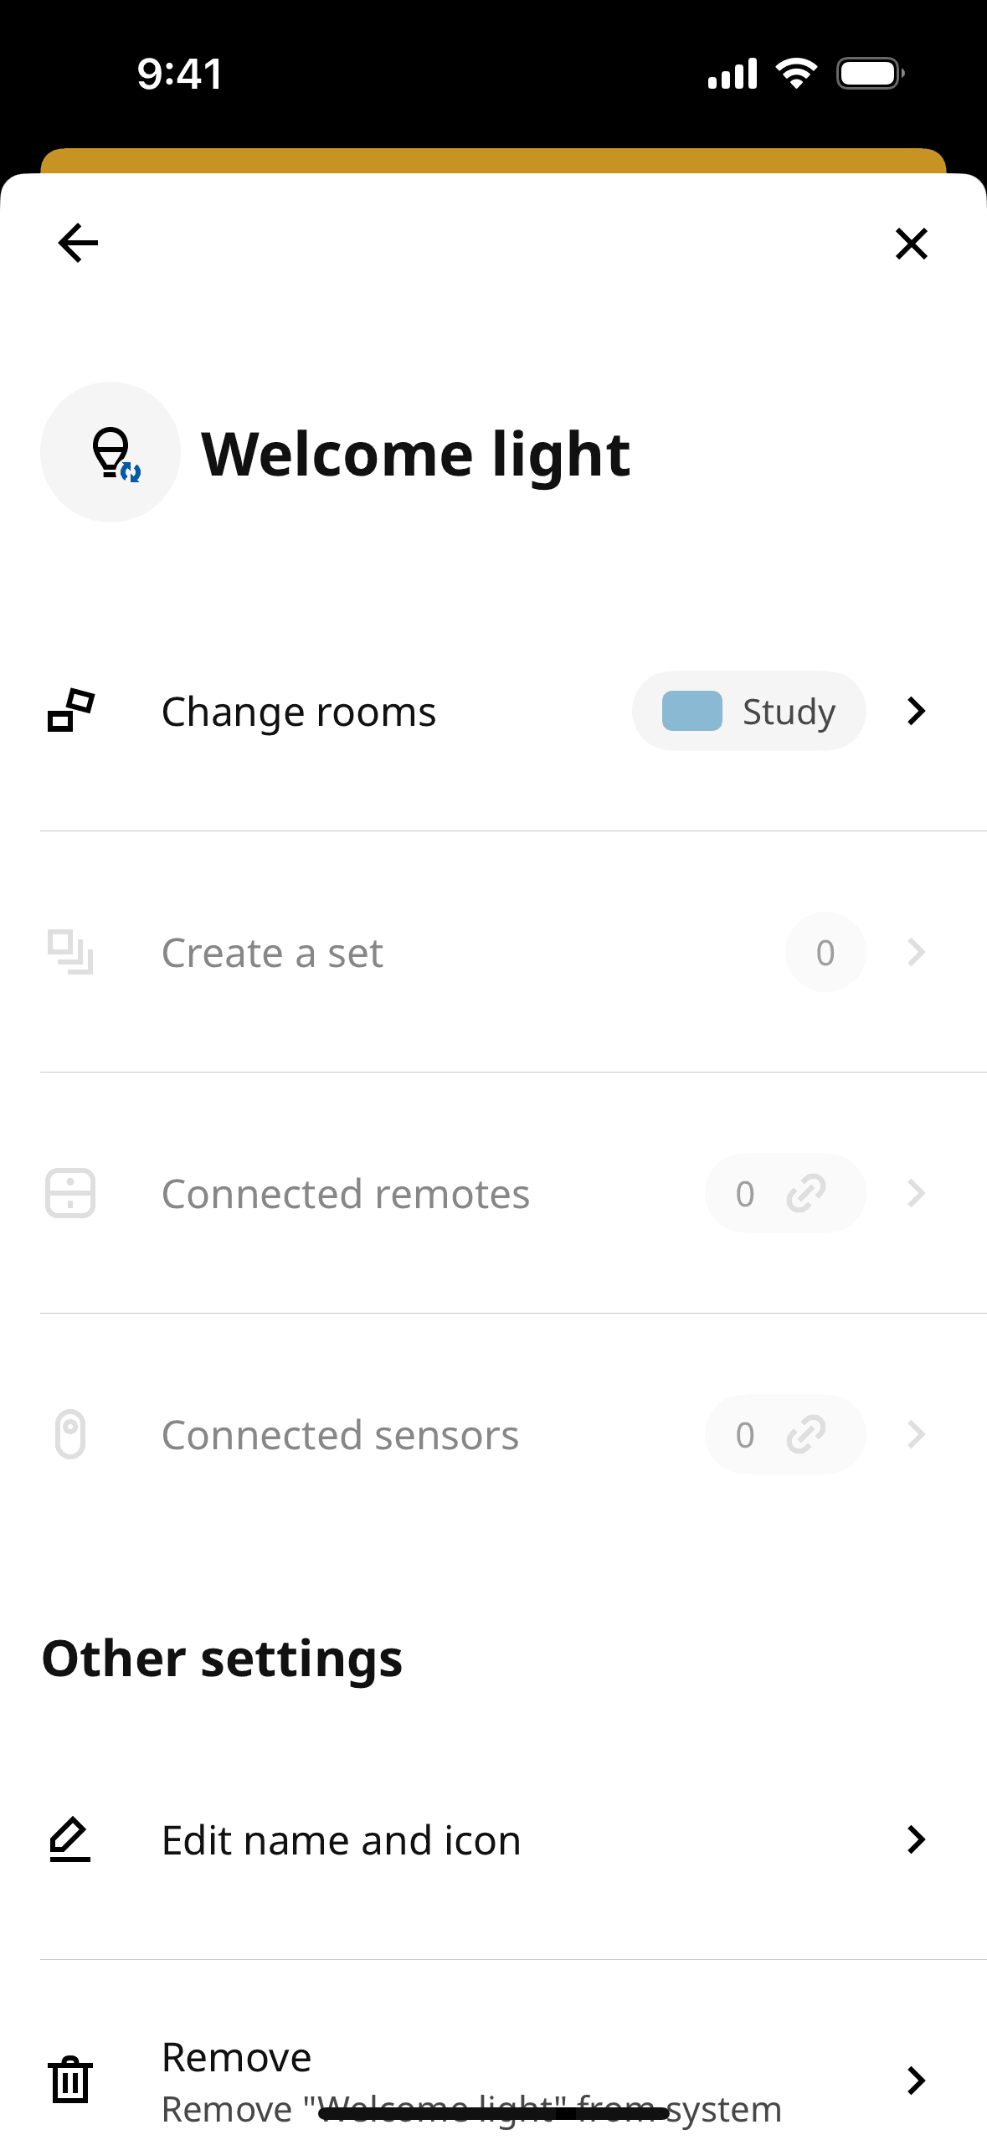Viewport: 987px width, 2140px height.
Task: Tap the Welcome light bulb icon
Action: tap(111, 453)
